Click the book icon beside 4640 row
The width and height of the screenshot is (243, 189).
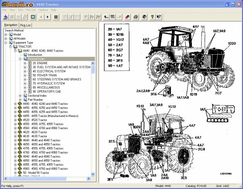coord(20,140)
